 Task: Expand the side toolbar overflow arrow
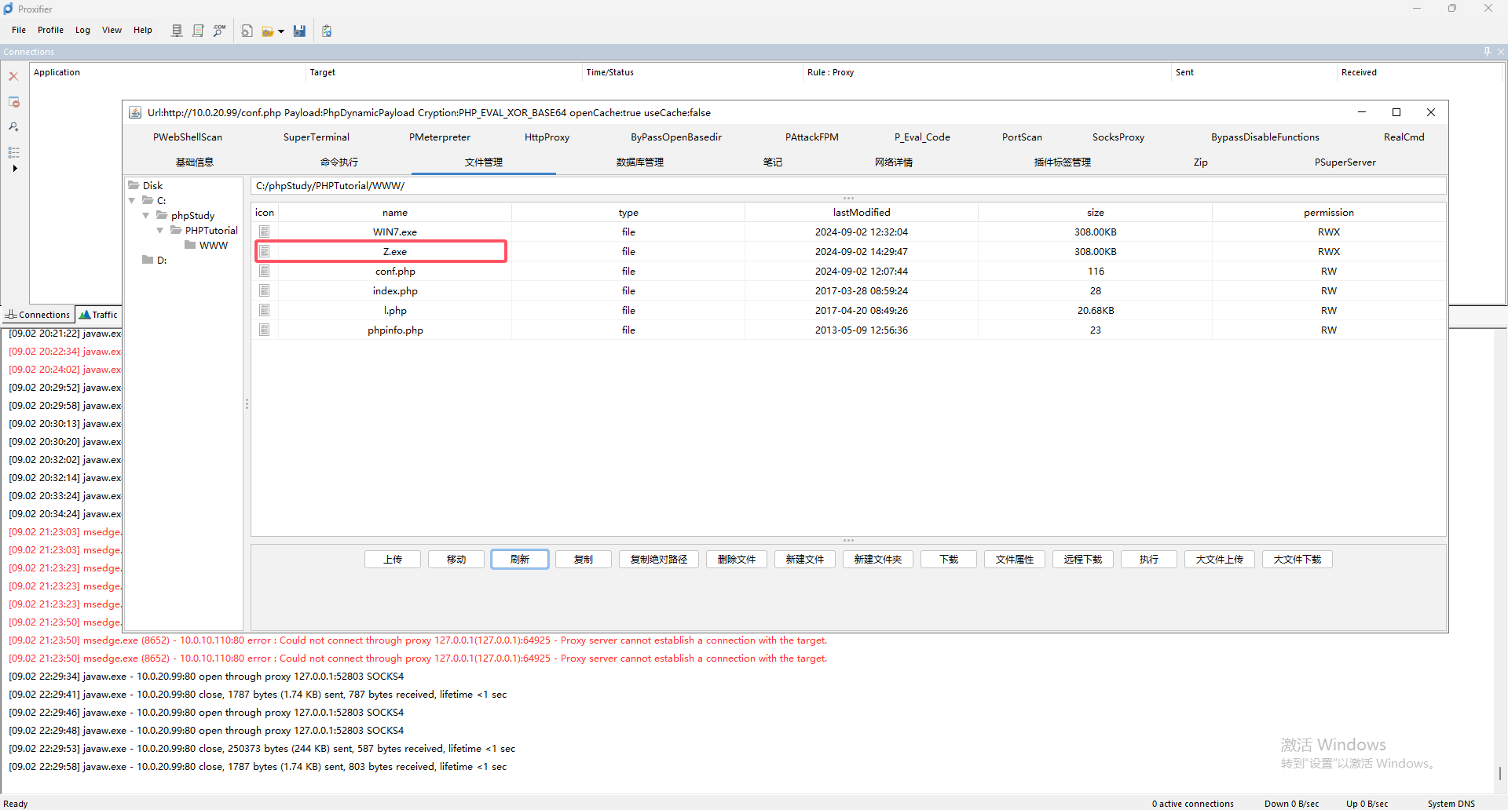click(14, 168)
